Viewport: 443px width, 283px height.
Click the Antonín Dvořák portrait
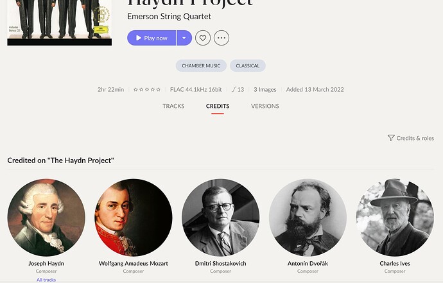308,218
